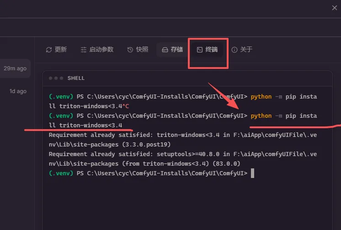Viewport: 341px width, 230px height.
Task: Open the 关于 (About) tab
Action: click(242, 50)
